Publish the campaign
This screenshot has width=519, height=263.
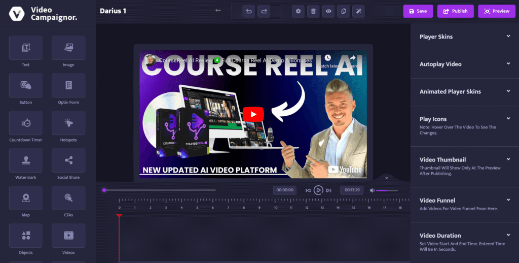[x=456, y=11]
